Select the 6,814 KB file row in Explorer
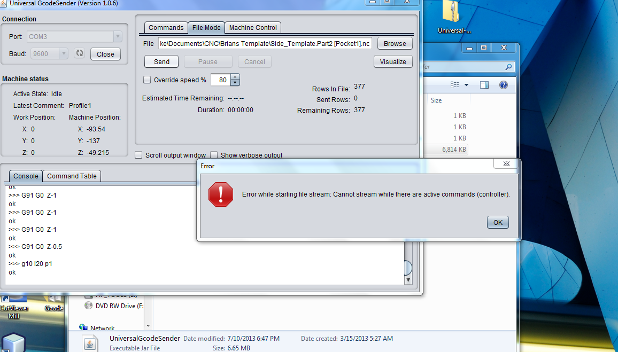This screenshot has height=352, width=618. (x=448, y=150)
